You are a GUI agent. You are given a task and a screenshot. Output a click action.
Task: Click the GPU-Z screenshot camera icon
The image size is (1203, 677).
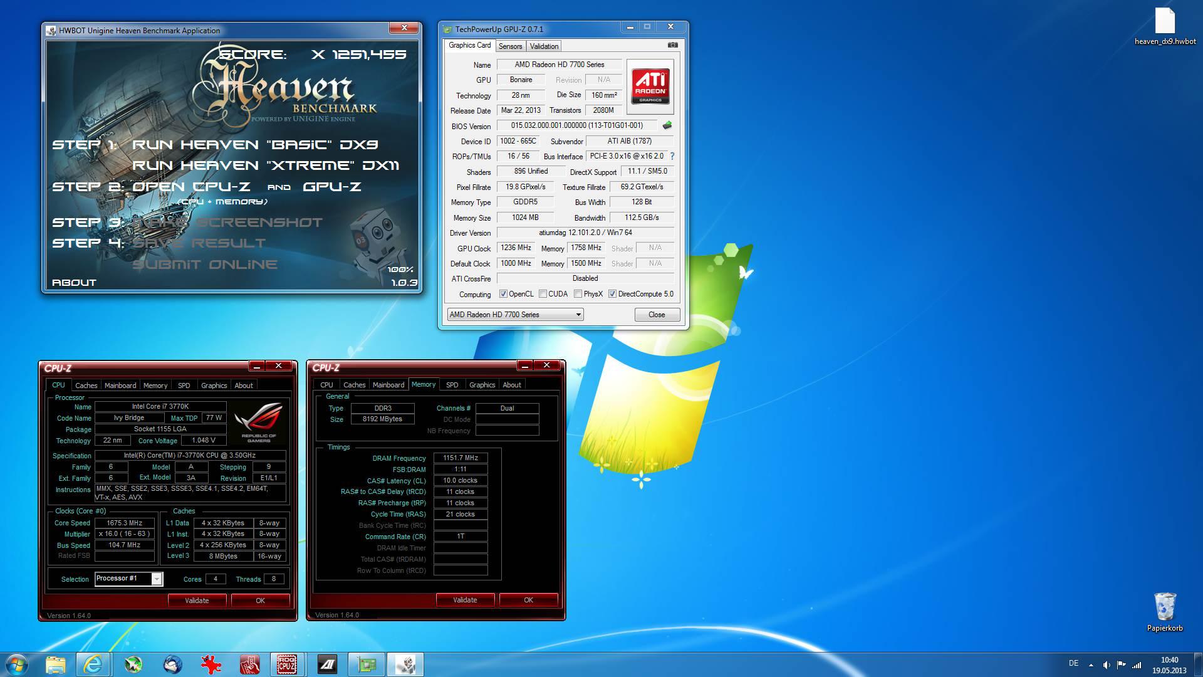click(672, 45)
